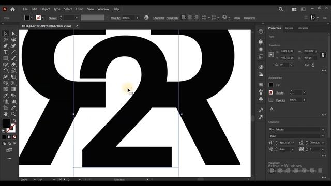This screenshot has height=186, width=331.
Task: Select the Lasso tool
Action: pos(13,40)
